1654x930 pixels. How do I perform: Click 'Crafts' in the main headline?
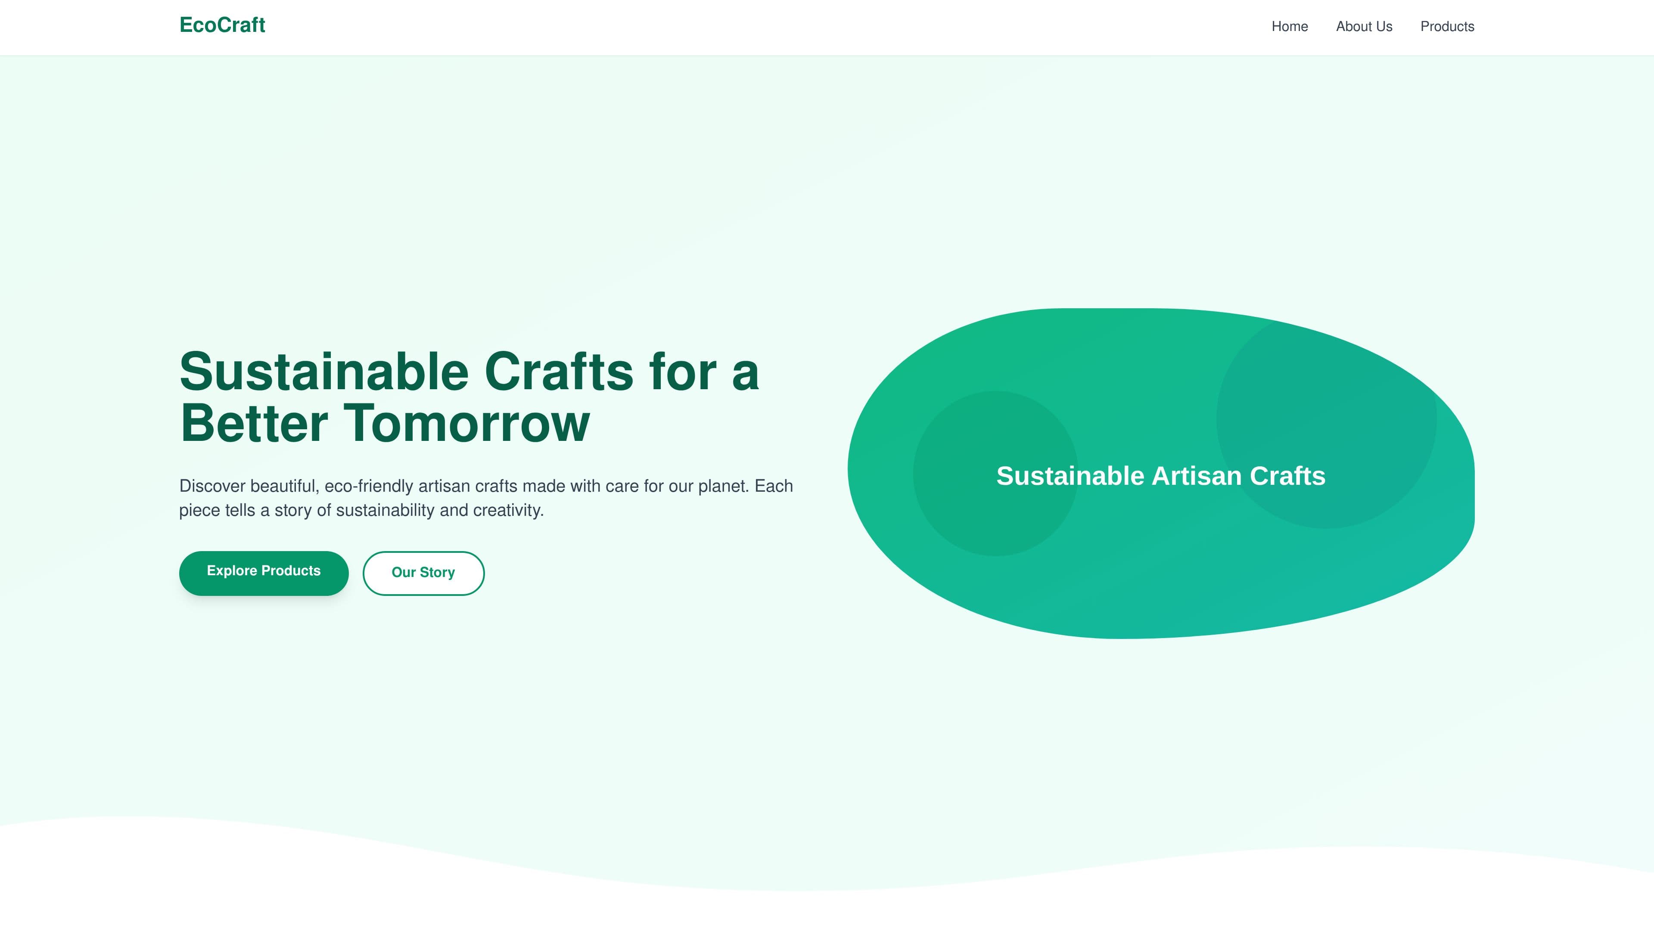click(x=559, y=372)
